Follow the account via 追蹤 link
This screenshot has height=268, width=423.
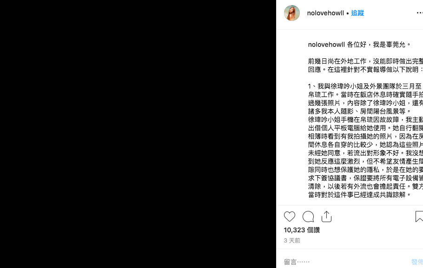coord(357,13)
